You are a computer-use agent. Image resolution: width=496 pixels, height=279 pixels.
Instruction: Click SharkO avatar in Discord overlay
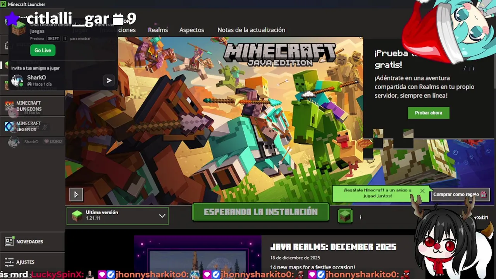click(17, 80)
